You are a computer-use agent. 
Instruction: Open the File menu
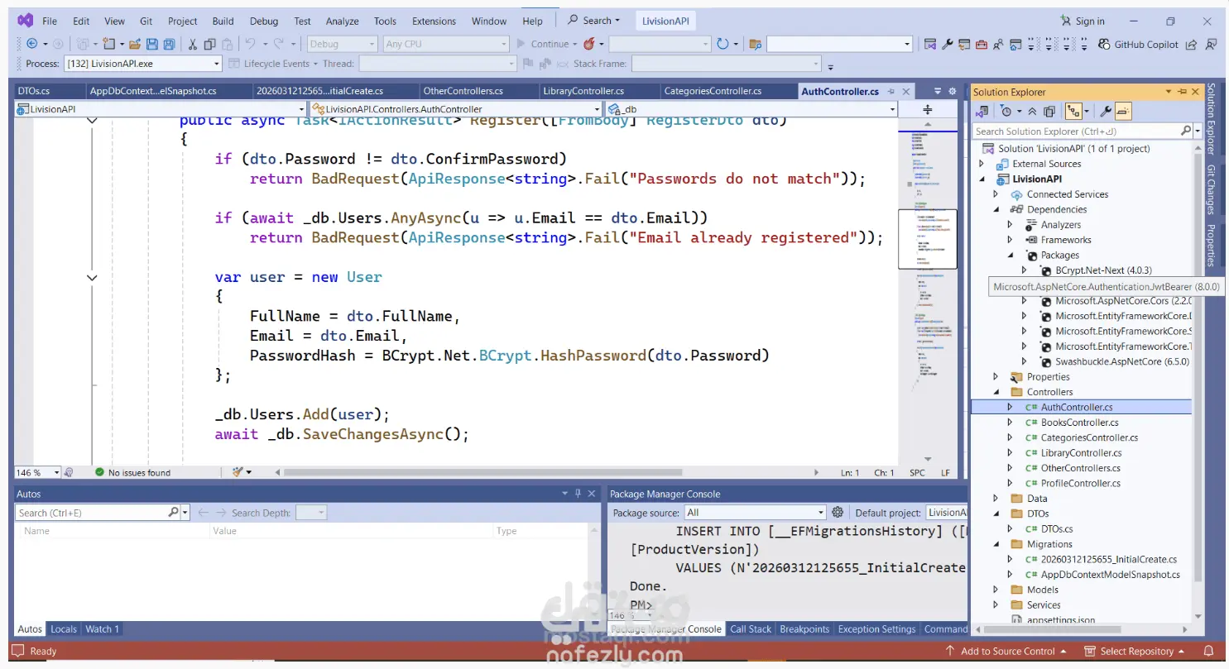[x=50, y=22]
